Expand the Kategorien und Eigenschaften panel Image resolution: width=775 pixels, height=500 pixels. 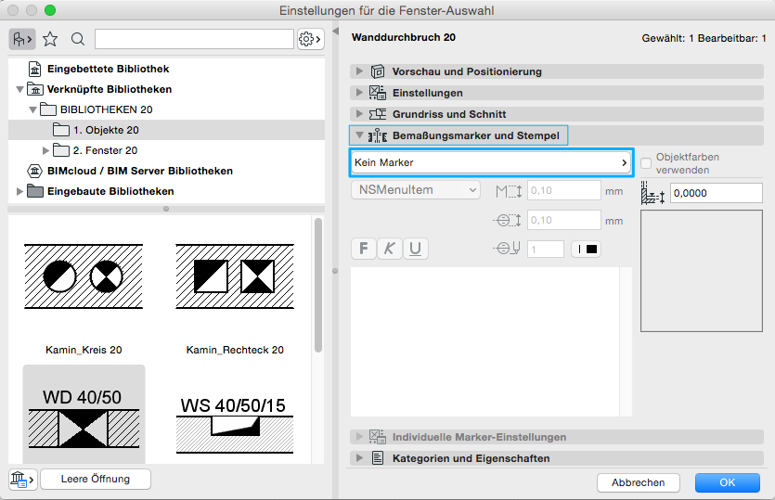pos(360,458)
